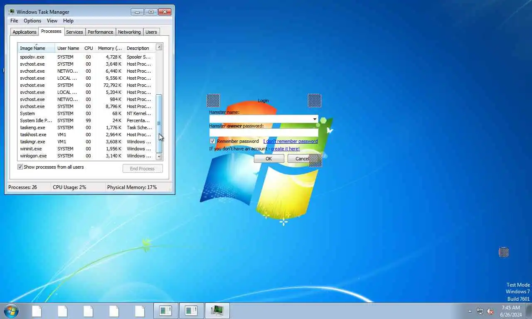
Task: Select the taskhost.exe process row
Action: (86, 135)
